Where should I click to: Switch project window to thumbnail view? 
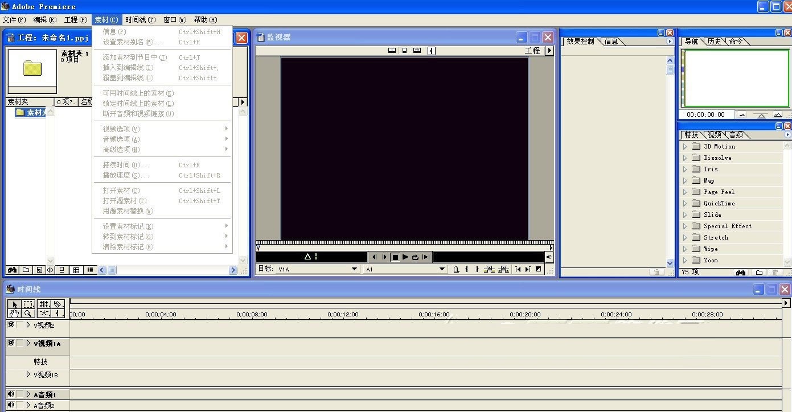pyautogui.click(x=76, y=270)
